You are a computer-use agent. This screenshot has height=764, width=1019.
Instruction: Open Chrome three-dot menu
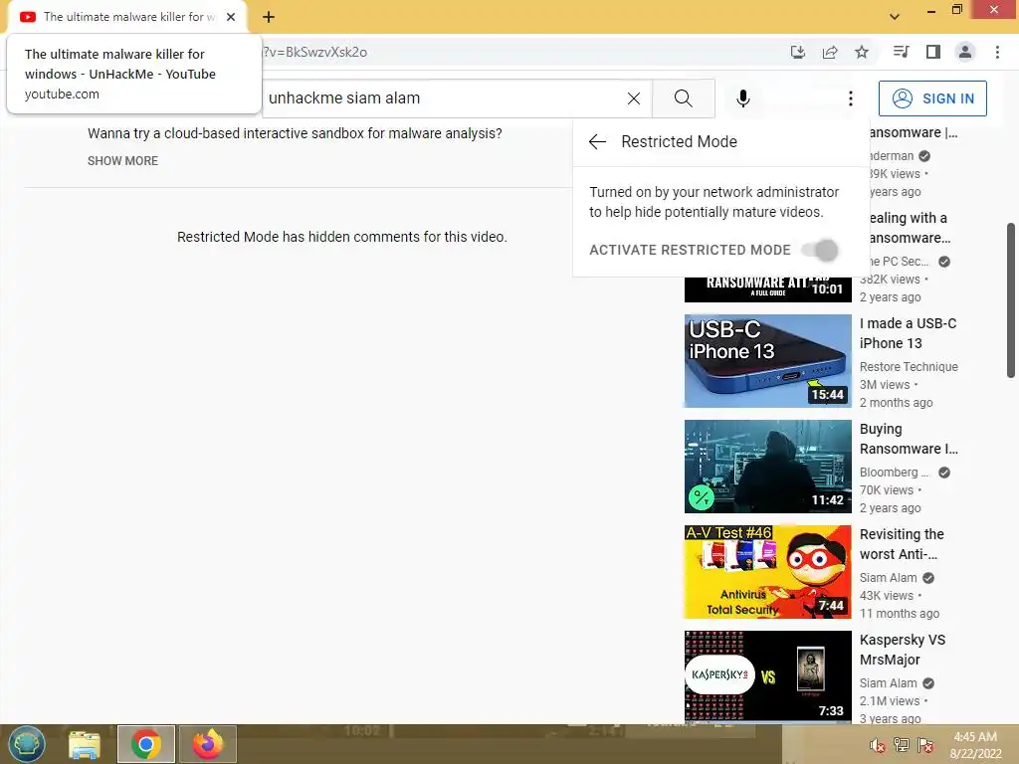997,52
